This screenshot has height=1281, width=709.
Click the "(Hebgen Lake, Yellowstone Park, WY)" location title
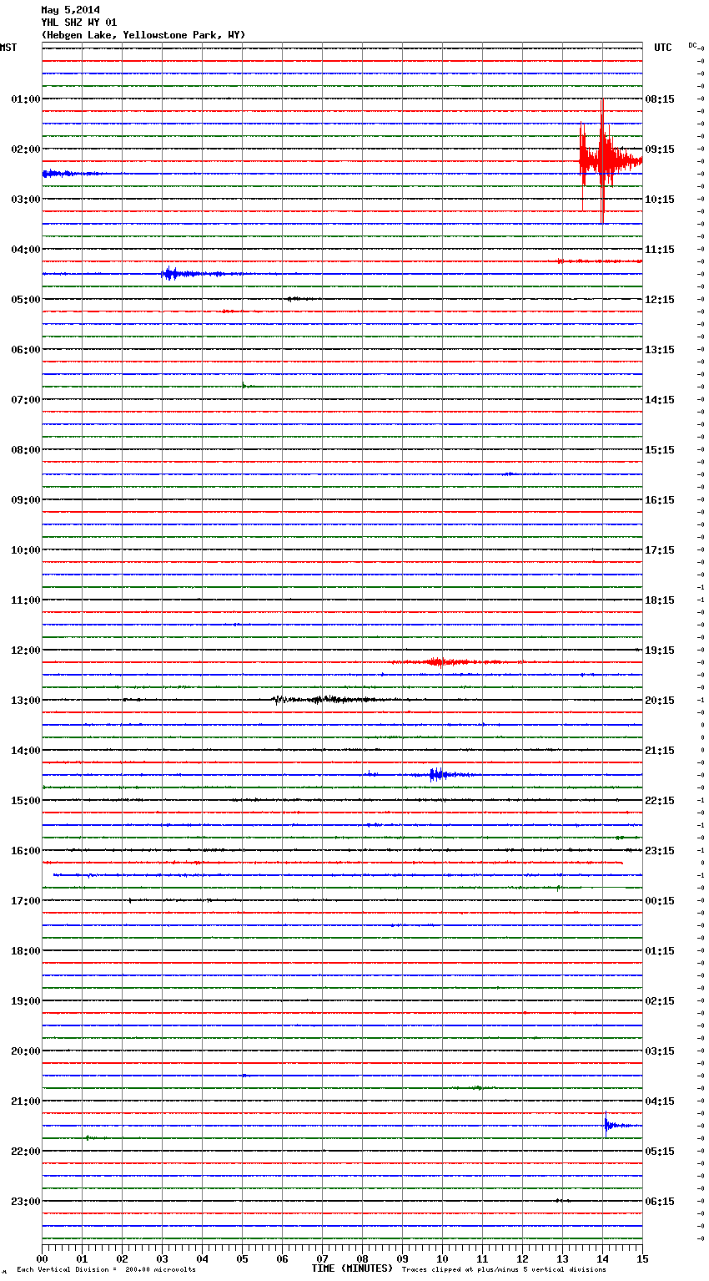pos(143,35)
